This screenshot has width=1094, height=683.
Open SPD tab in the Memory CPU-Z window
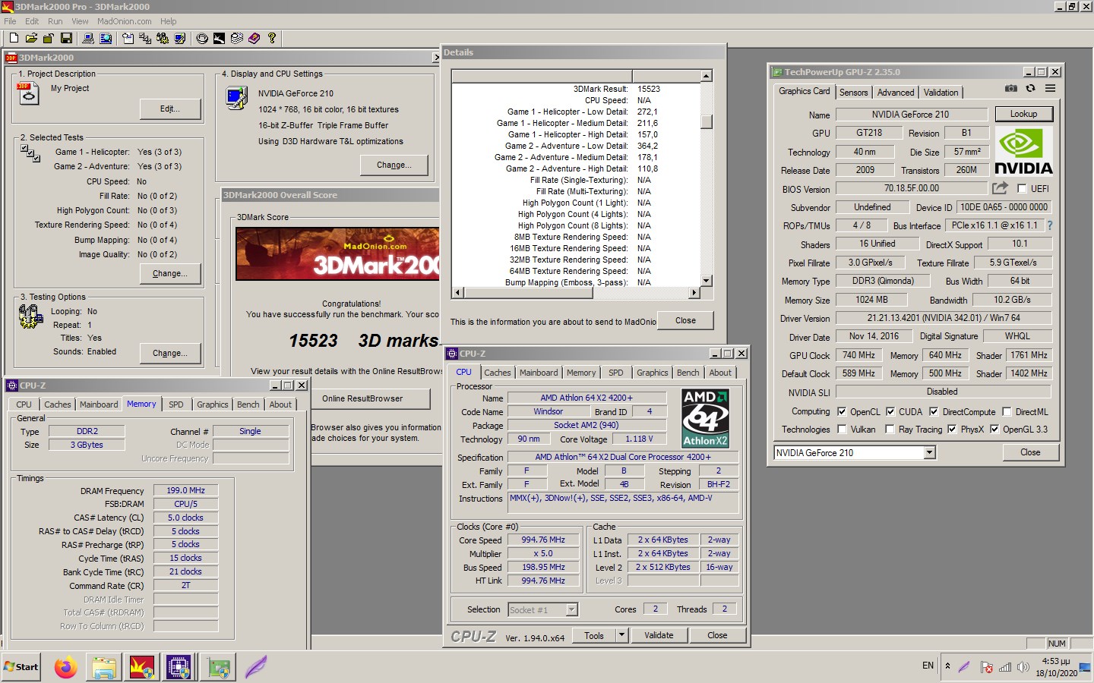(x=175, y=404)
